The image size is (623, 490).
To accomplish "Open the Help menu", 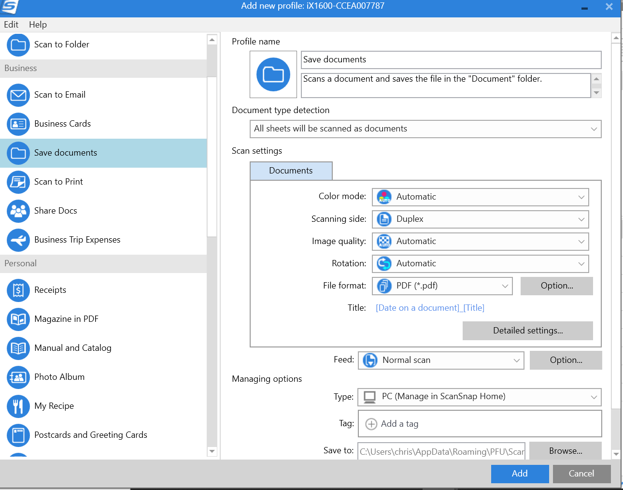I will pos(38,25).
